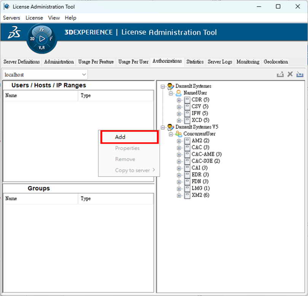Click the Dassault Systemes editor icon
The height and width of the screenshot is (296, 308).
click(171, 86)
